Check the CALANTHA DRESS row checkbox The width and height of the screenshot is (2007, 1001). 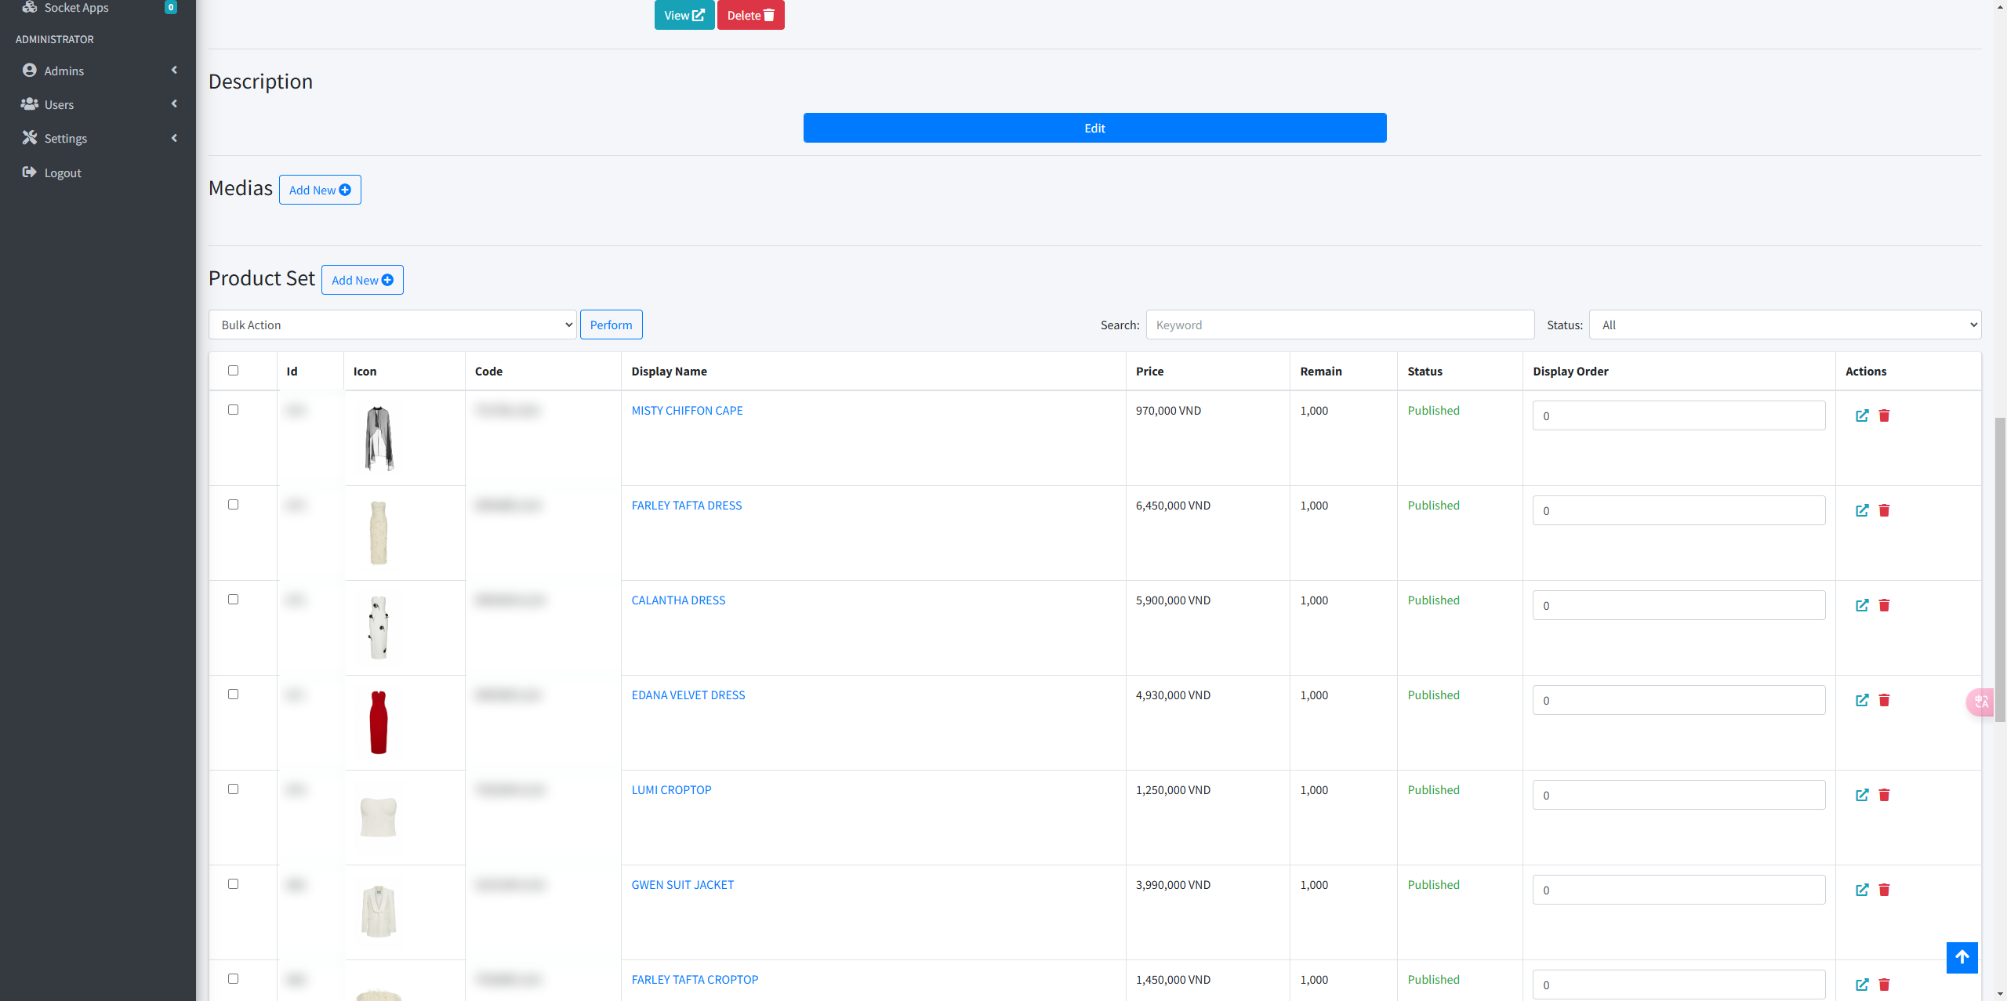[233, 600]
